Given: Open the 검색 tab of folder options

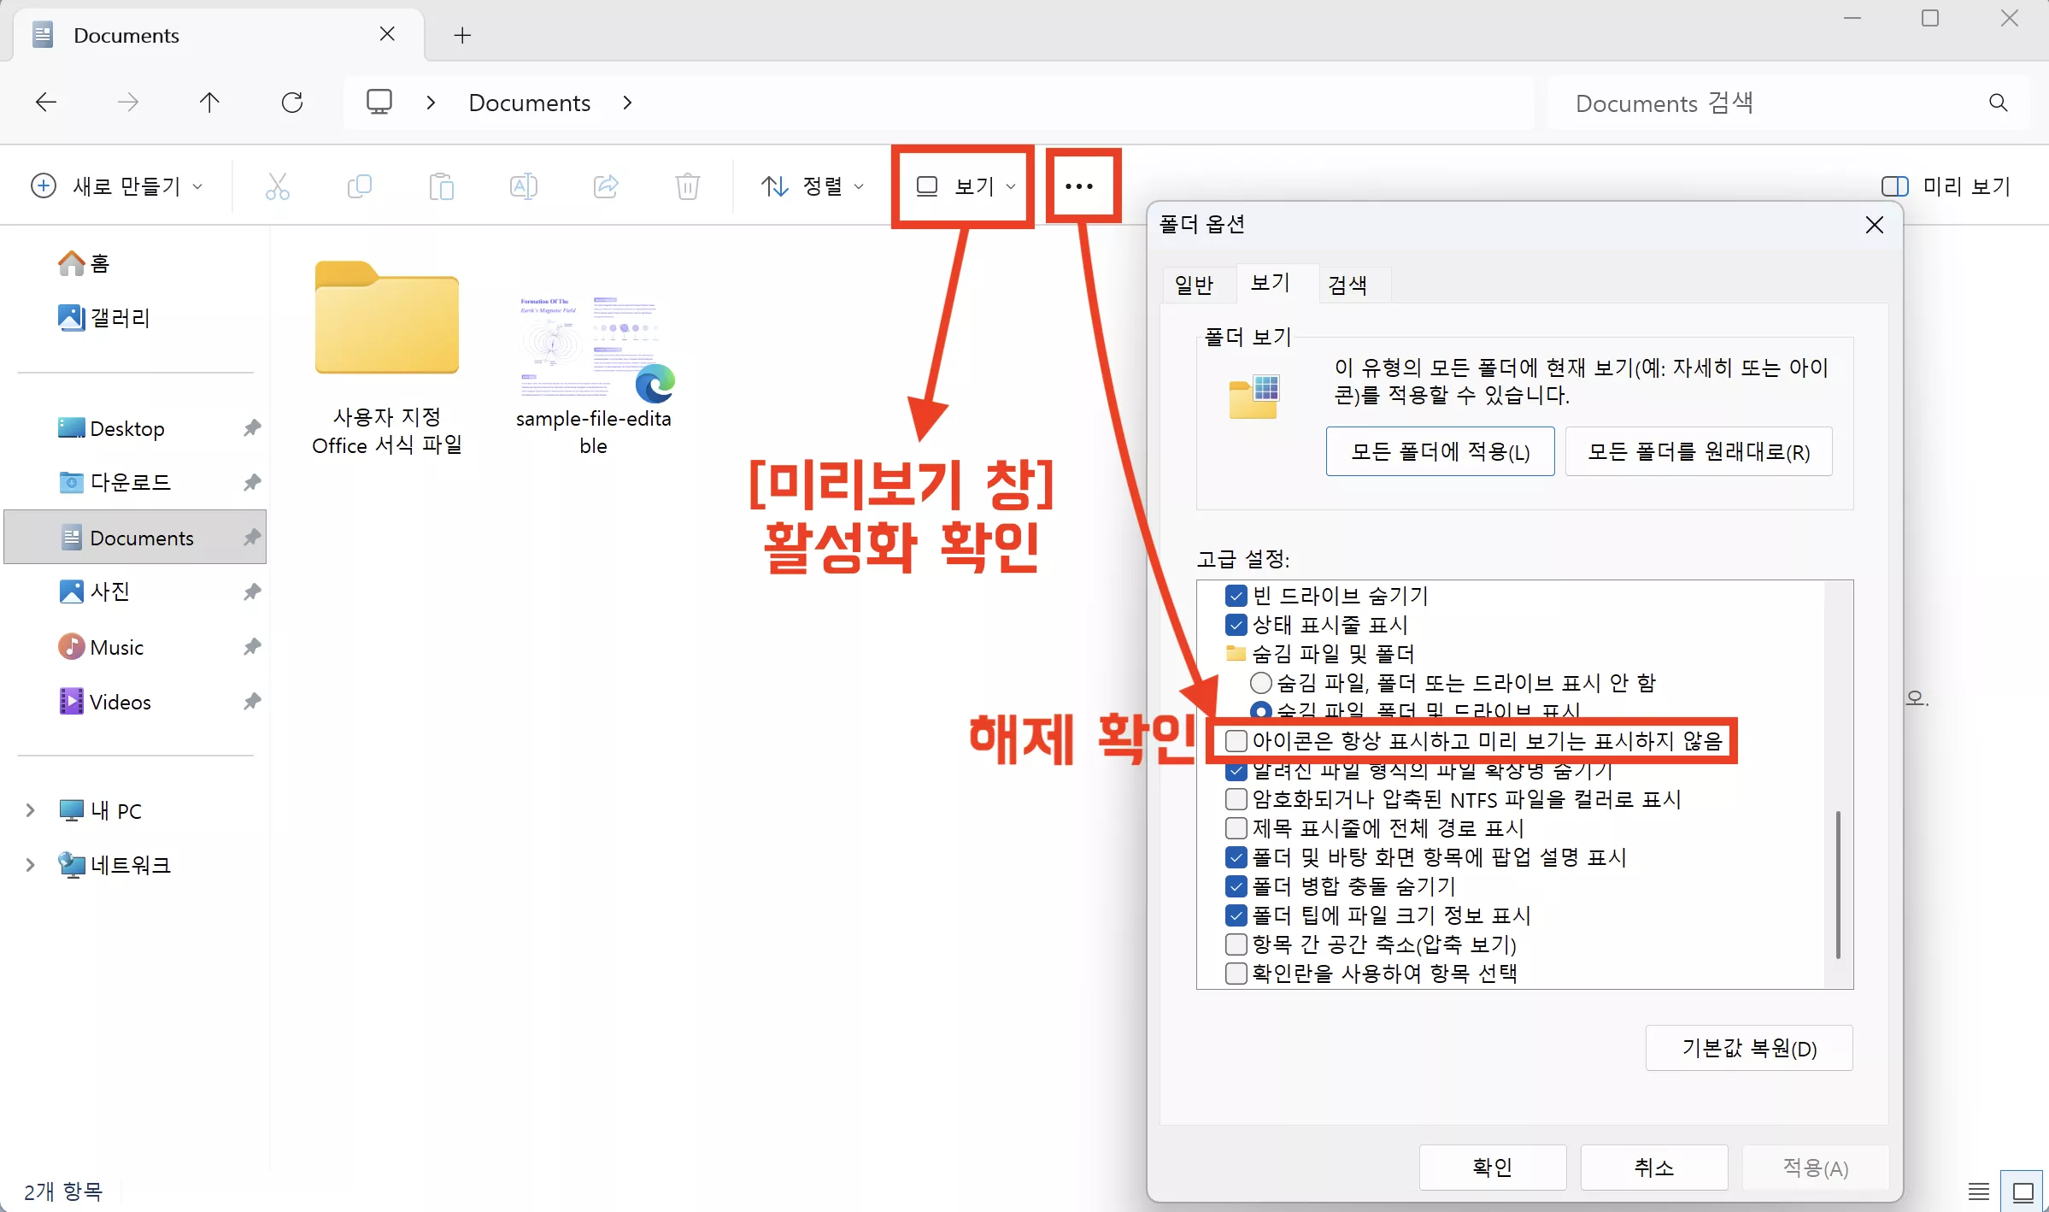Looking at the screenshot, I should tap(1349, 283).
